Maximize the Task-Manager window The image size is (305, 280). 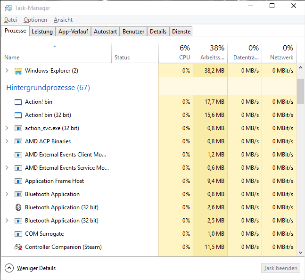272,6
